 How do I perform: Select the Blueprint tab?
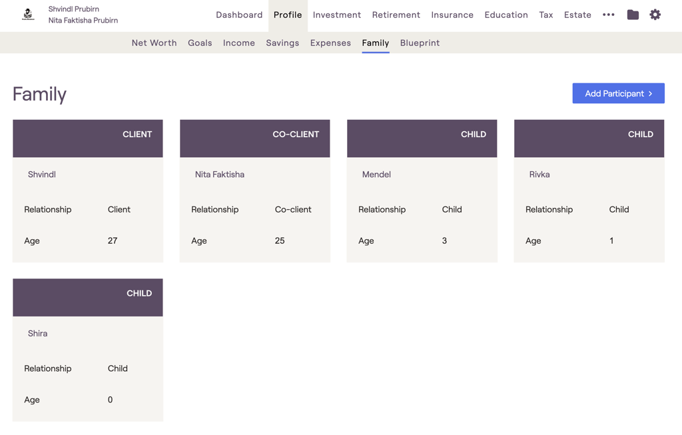click(x=420, y=43)
